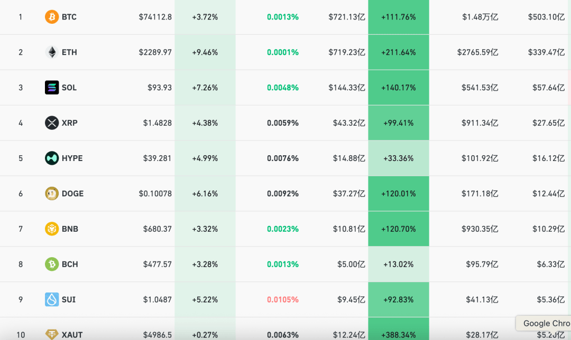Click the SUI coin icon
Image resolution: width=571 pixels, height=340 pixels.
tap(52, 300)
